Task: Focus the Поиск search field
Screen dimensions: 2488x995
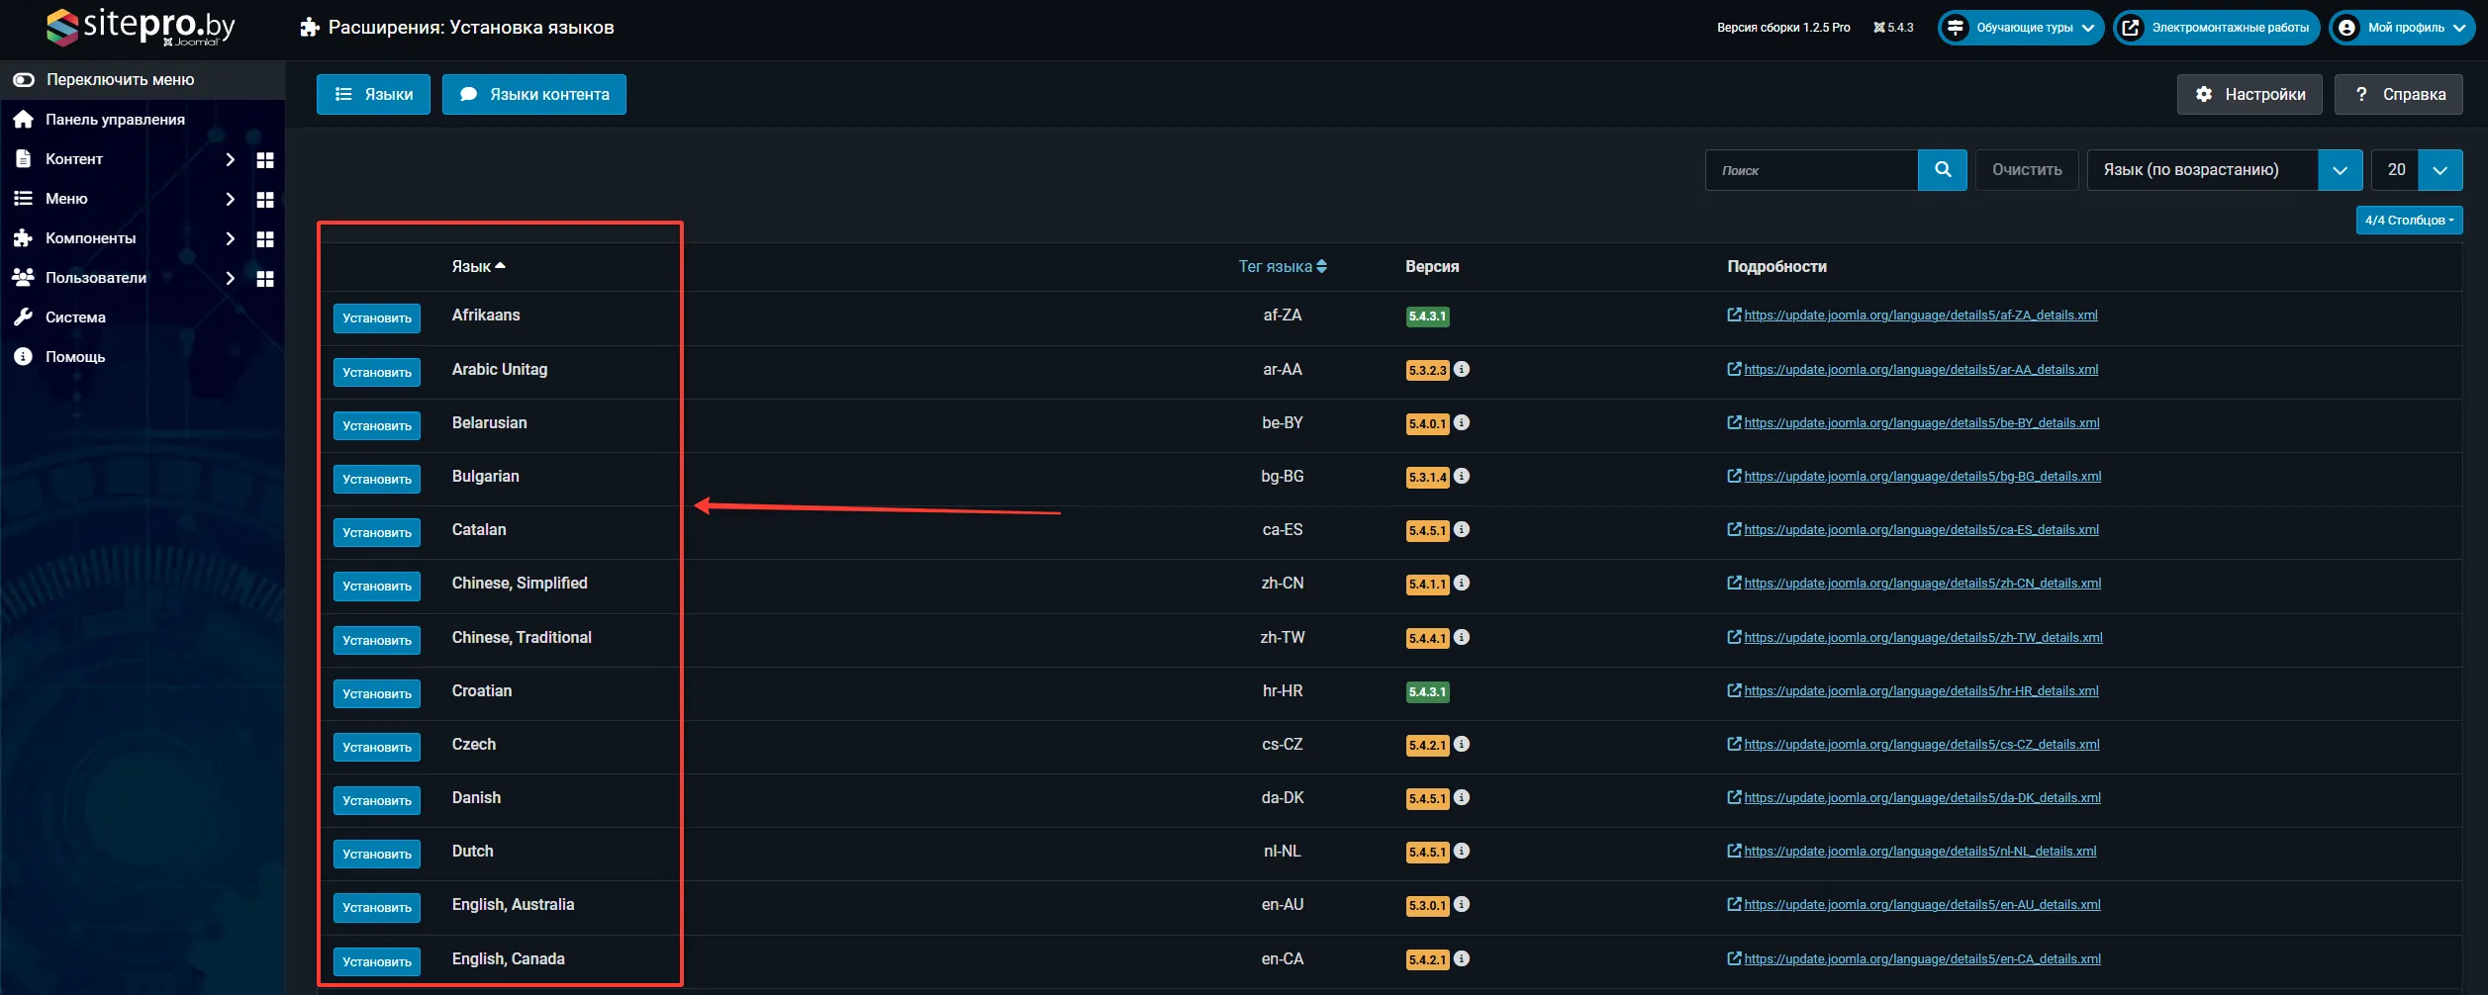Action: [1811, 170]
